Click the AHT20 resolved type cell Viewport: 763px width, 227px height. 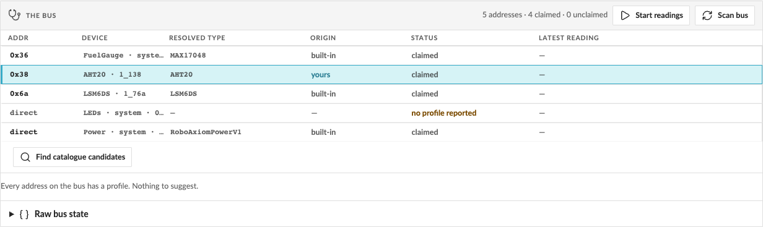(x=181, y=75)
